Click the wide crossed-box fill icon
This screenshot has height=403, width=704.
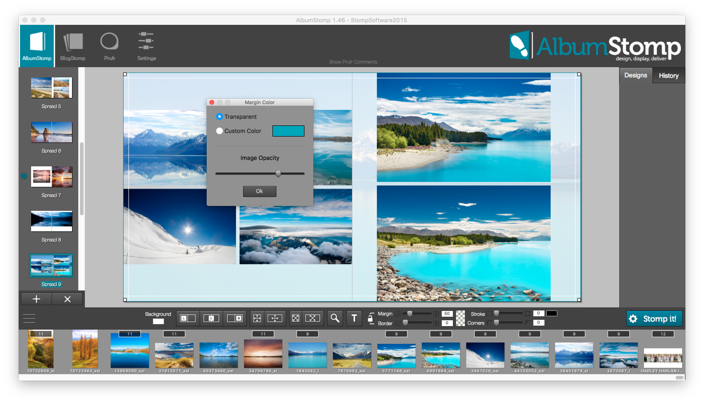[x=312, y=318]
